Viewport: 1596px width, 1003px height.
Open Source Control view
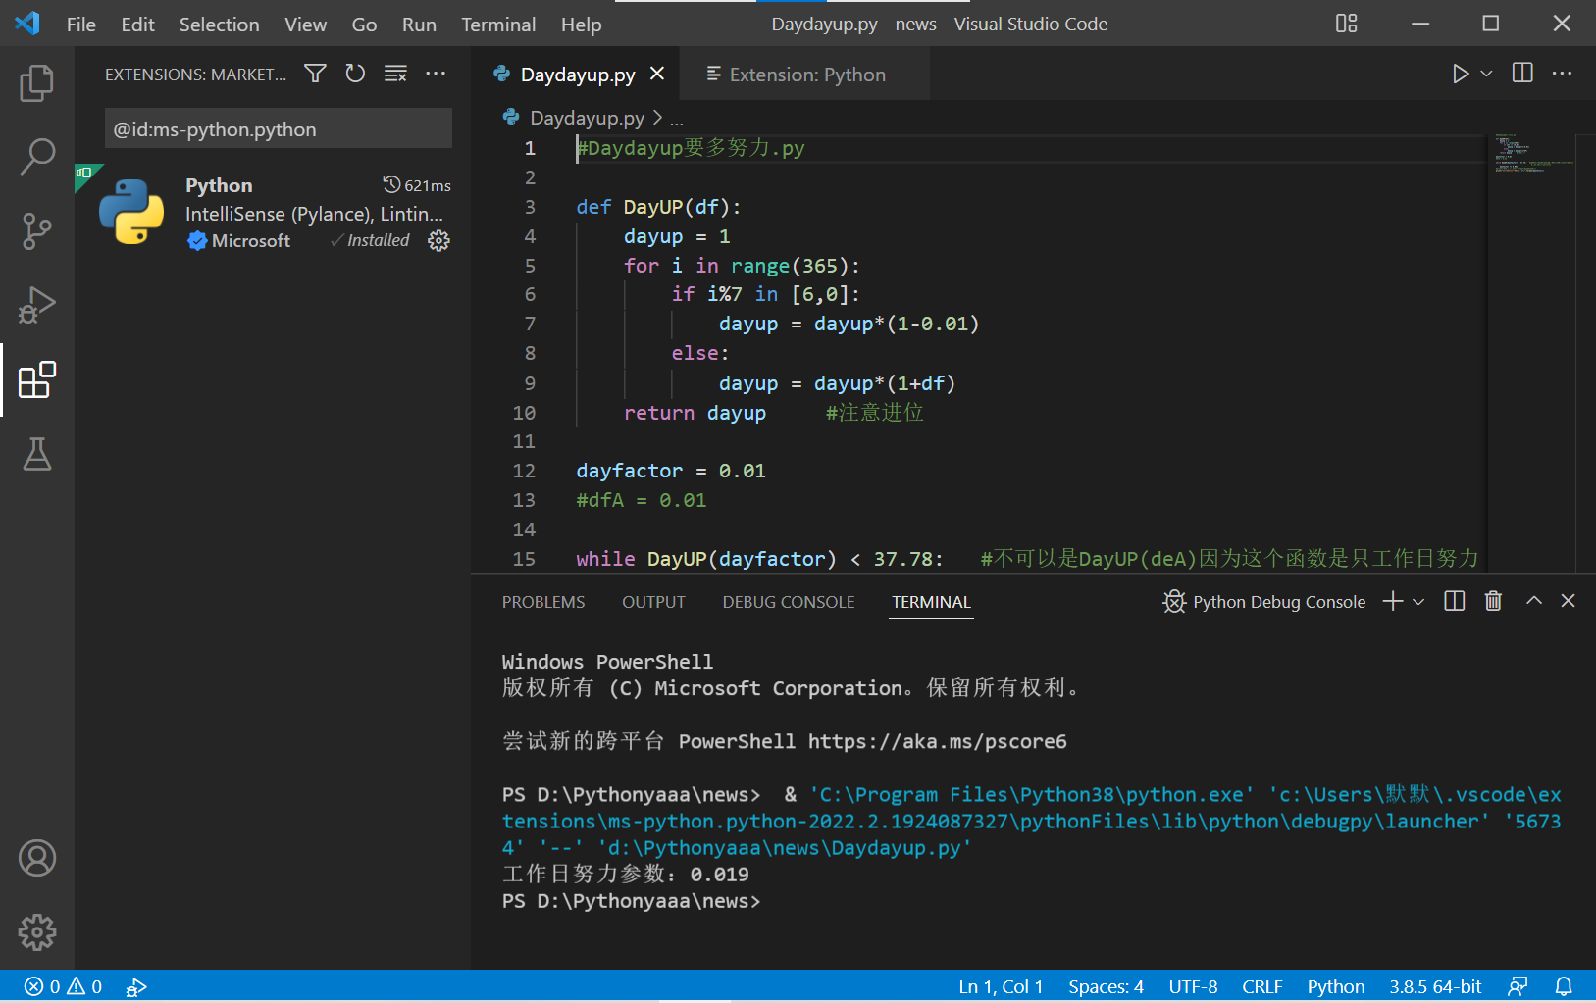(37, 231)
